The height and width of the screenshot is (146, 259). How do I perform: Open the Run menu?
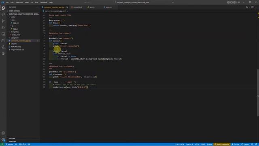coord(37,2)
